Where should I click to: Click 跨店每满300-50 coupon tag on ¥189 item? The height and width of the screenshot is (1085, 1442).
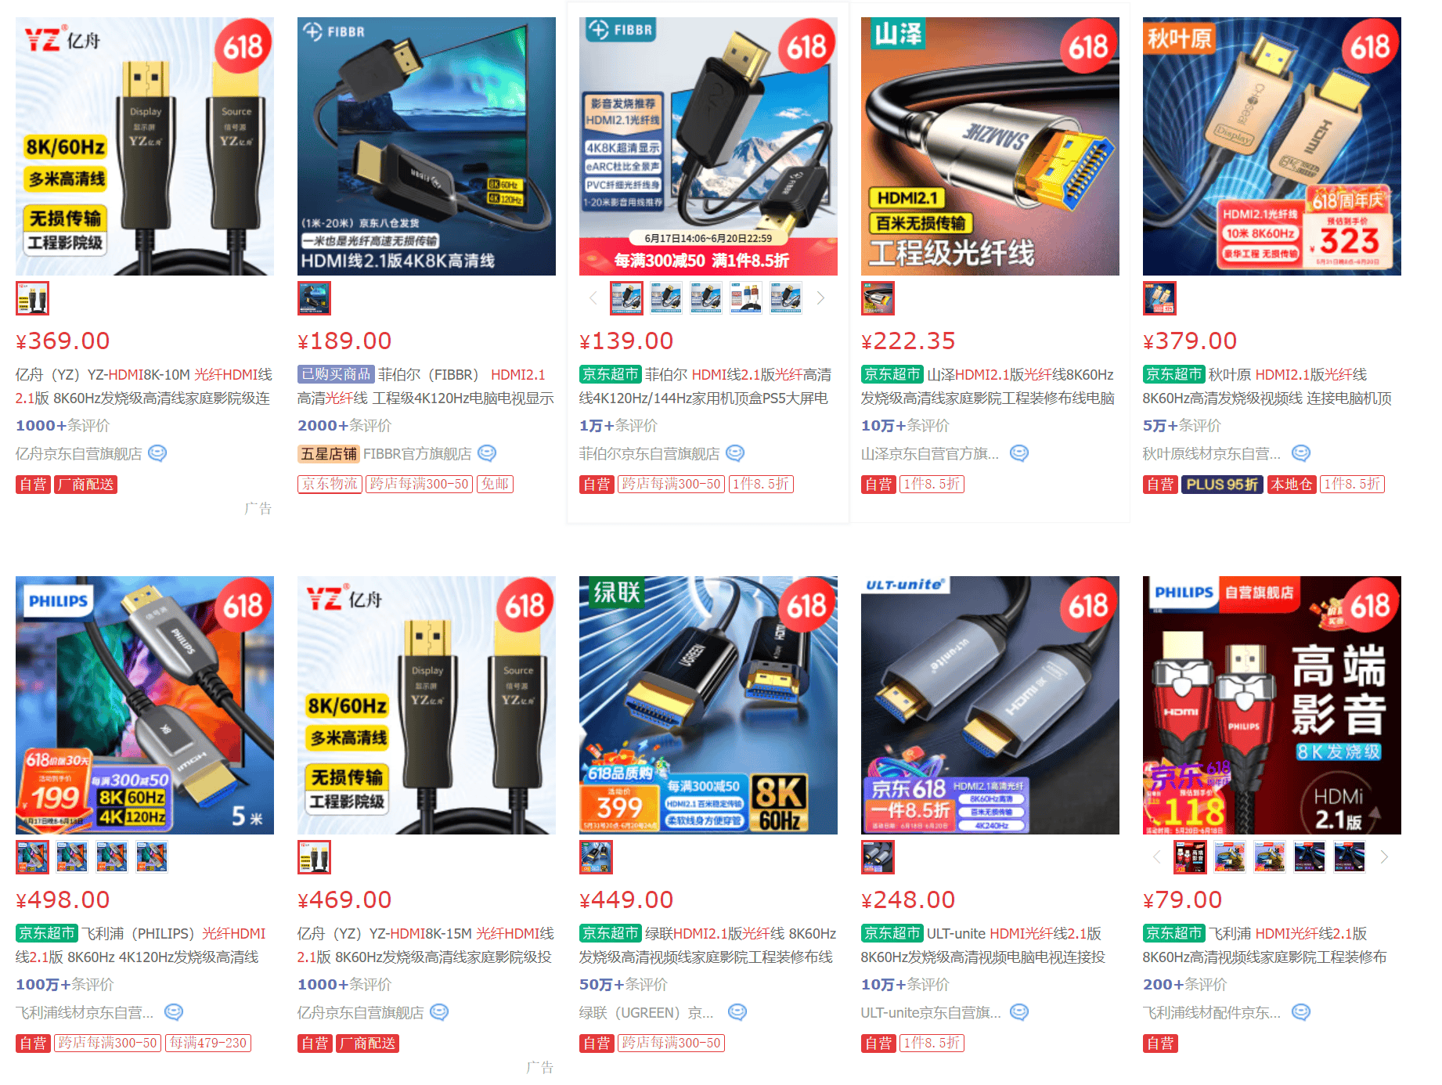click(x=419, y=485)
